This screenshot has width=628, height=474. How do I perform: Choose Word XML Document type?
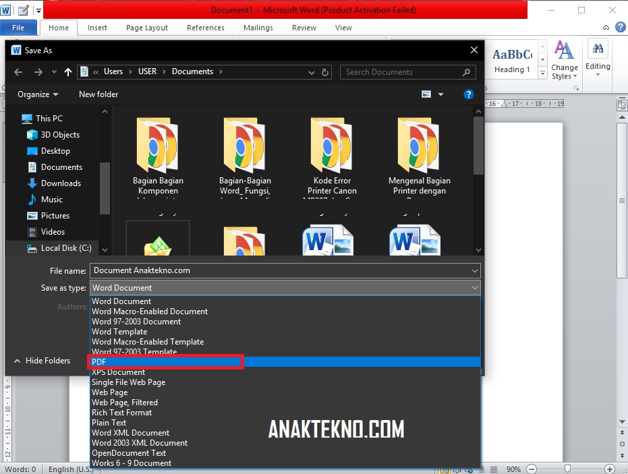point(285,433)
